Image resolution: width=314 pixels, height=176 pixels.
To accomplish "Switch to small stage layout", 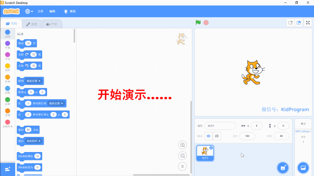I will (x=290, y=23).
